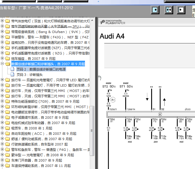The width and height of the screenshot is (195, 169).
Task: Click scroll-up arrow of tree panel
Action: coord(92,20)
